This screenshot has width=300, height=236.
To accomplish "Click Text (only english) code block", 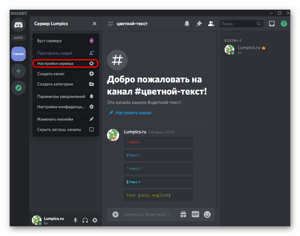I will click(158, 195).
